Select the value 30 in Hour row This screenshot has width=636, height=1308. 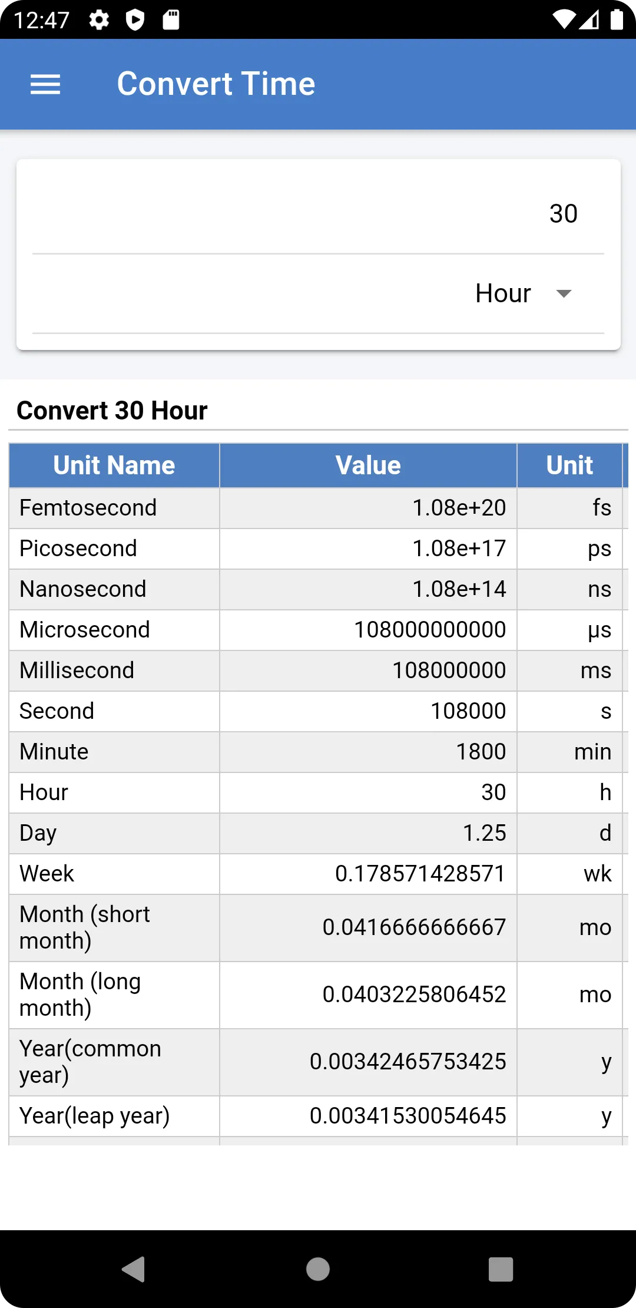pos(493,792)
